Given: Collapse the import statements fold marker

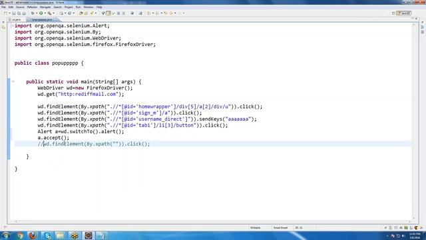Looking at the screenshot, I should [x=12, y=25].
